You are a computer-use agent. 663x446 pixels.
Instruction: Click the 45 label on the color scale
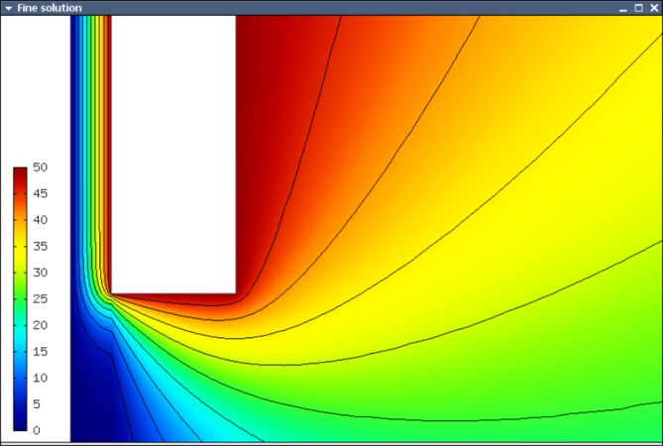coord(39,194)
